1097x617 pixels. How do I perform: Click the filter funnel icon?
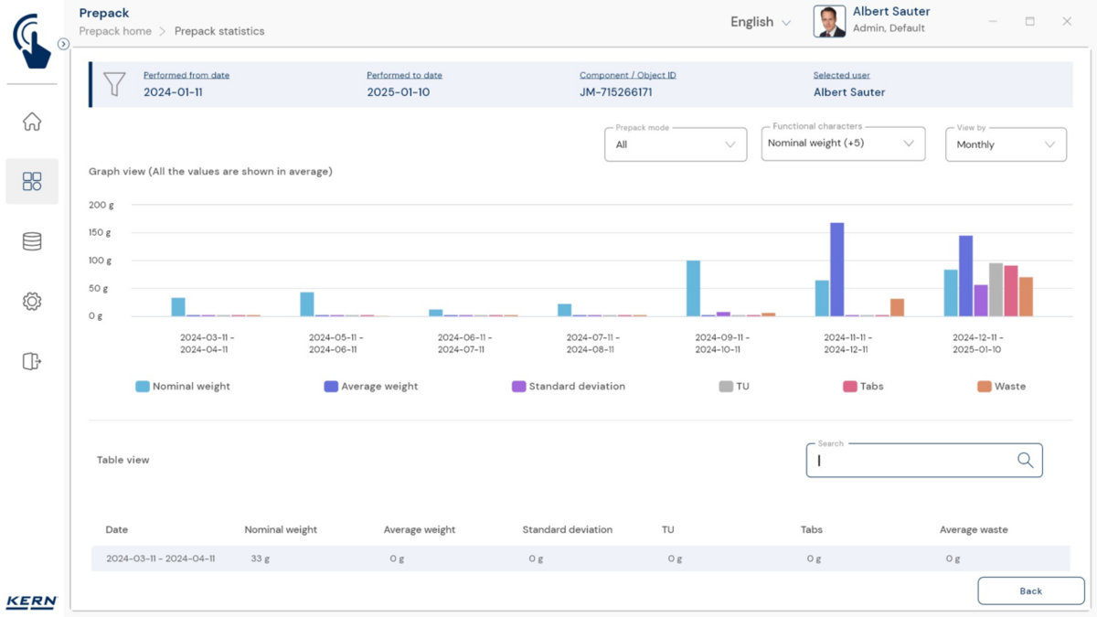114,84
